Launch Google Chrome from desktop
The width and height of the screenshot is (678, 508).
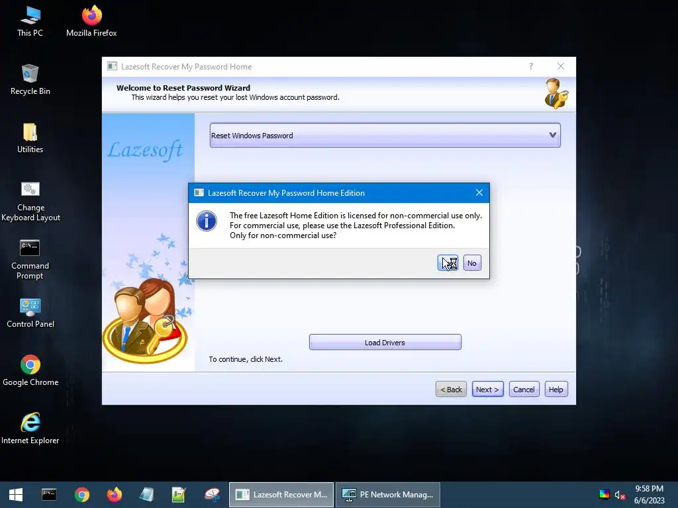tap(30, 370)
